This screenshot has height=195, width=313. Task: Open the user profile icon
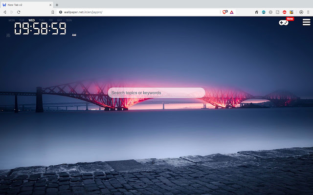point(301,12)
